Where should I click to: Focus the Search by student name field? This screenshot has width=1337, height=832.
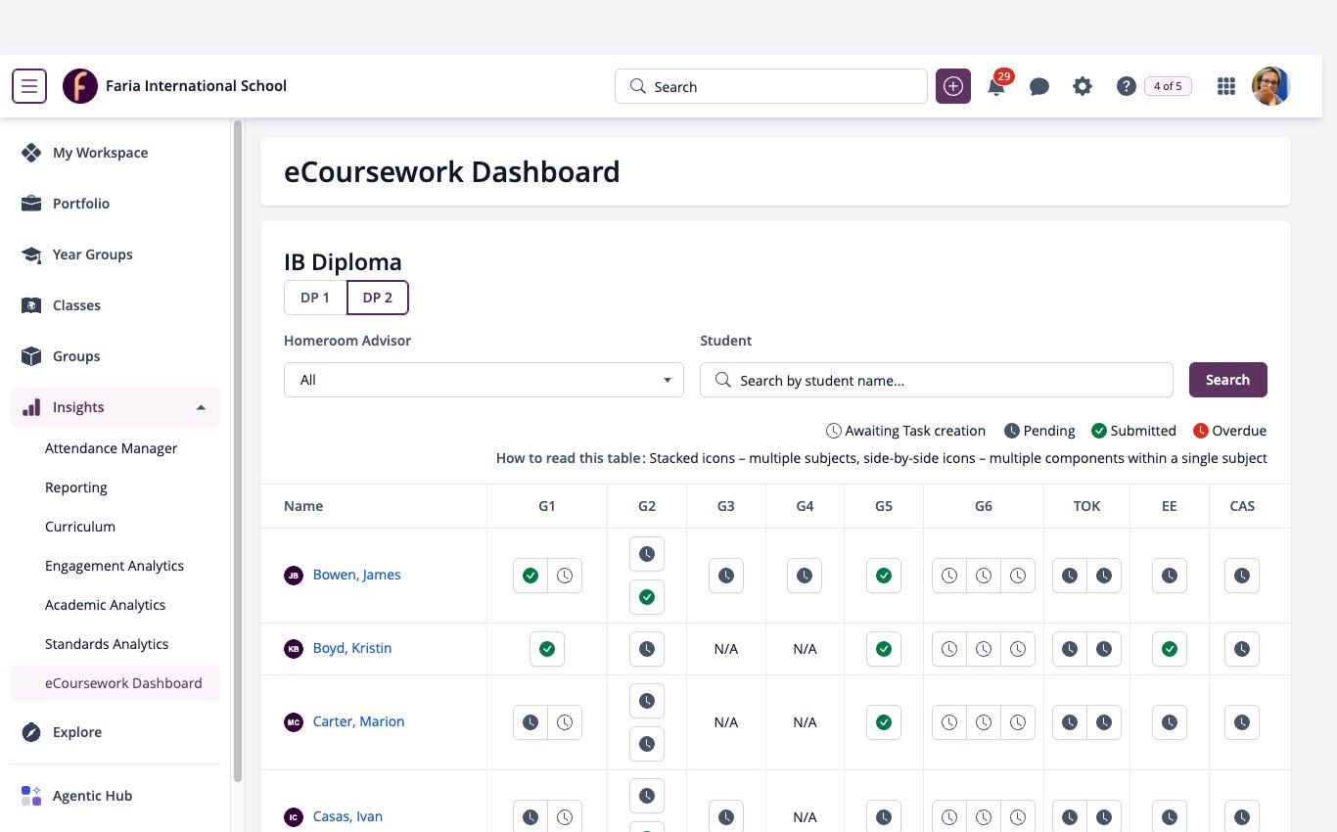pyautogui.click(x=937, y=380)
